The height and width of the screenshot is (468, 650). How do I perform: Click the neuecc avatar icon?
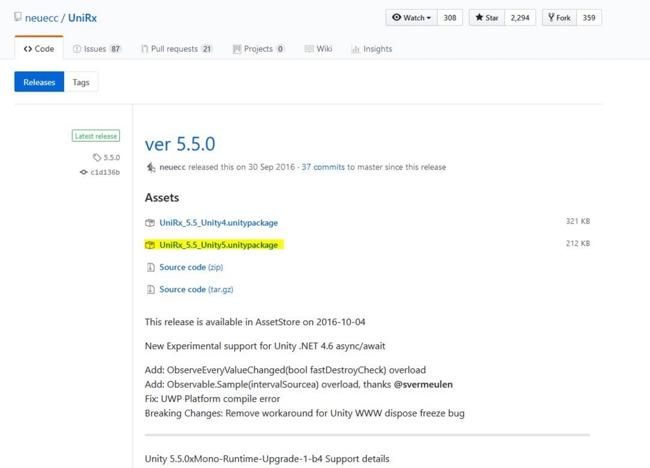click(151, 167)
